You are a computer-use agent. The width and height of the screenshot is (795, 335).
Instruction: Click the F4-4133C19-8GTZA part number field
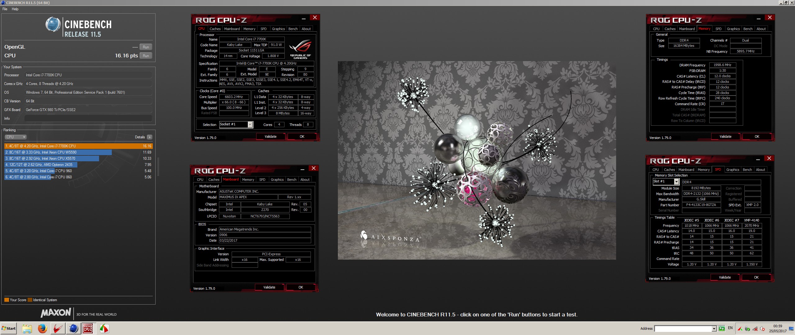[x=701, y=205]
